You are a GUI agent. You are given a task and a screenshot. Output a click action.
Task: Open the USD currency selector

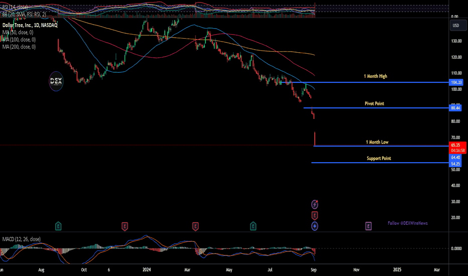pos(458,26)
